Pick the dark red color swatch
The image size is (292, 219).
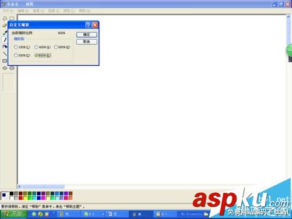20,193
